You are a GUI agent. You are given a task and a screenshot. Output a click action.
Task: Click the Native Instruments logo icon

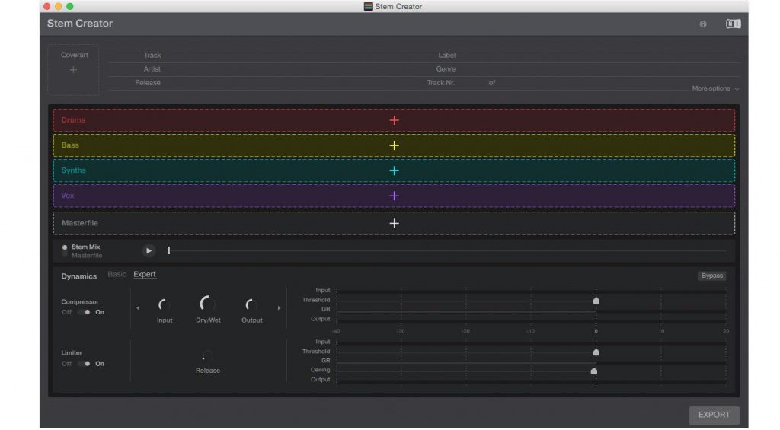click(734, 24)
